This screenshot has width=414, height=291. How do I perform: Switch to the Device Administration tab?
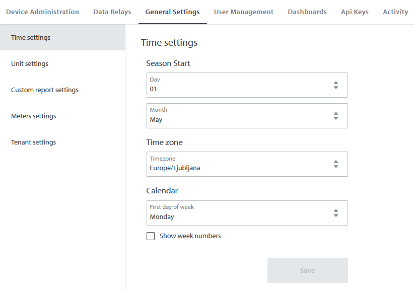coord(42,12)
